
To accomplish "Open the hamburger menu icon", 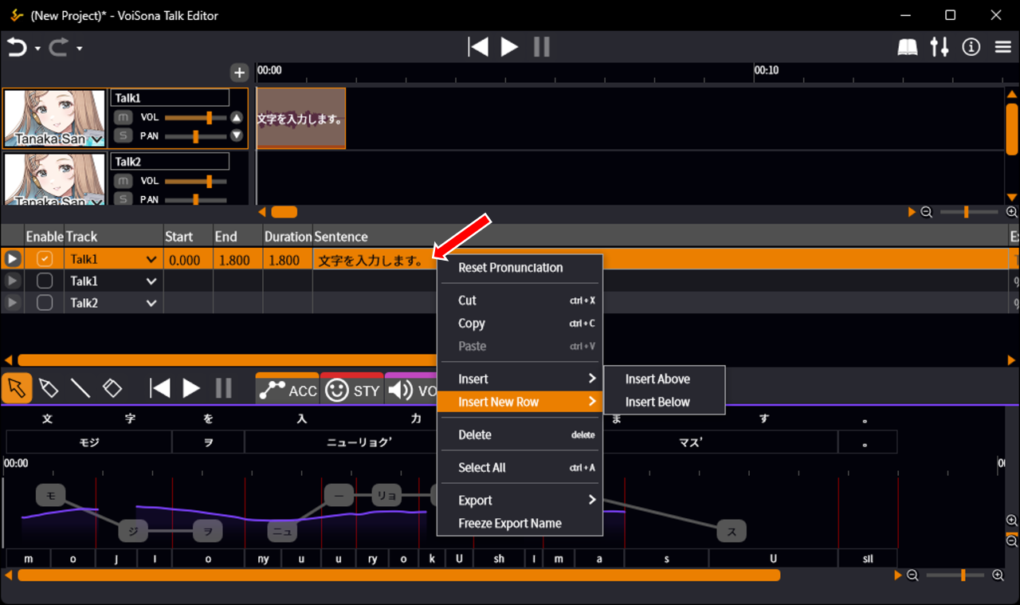I will click(x=1002, y=47).
